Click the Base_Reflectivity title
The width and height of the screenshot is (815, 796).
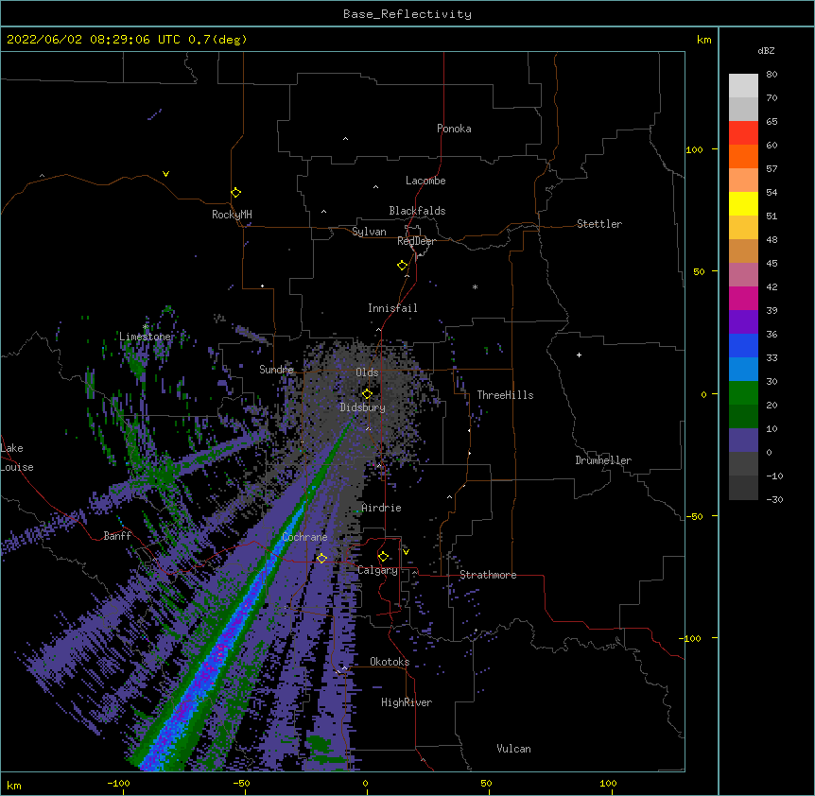(407, 14)
